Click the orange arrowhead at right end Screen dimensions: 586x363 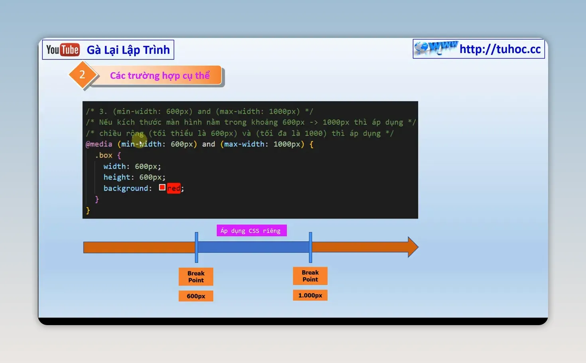click(x=413, y=247)
